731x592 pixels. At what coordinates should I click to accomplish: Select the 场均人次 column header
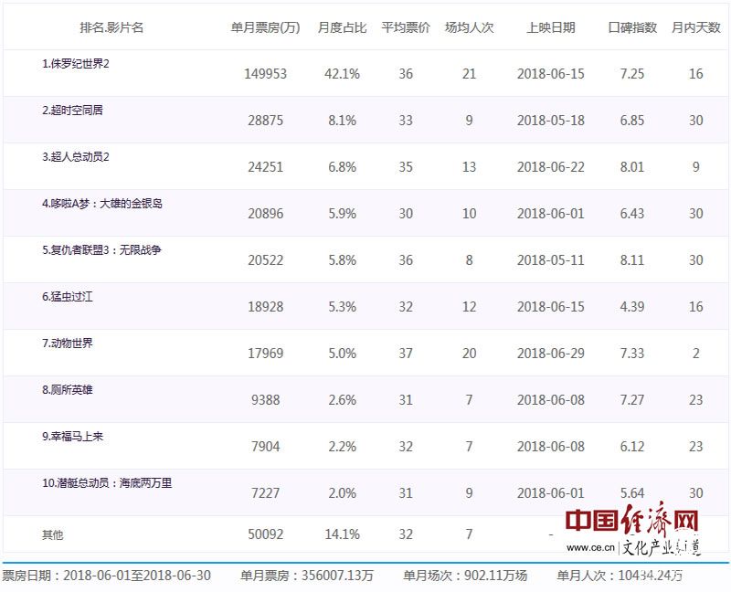468,28
